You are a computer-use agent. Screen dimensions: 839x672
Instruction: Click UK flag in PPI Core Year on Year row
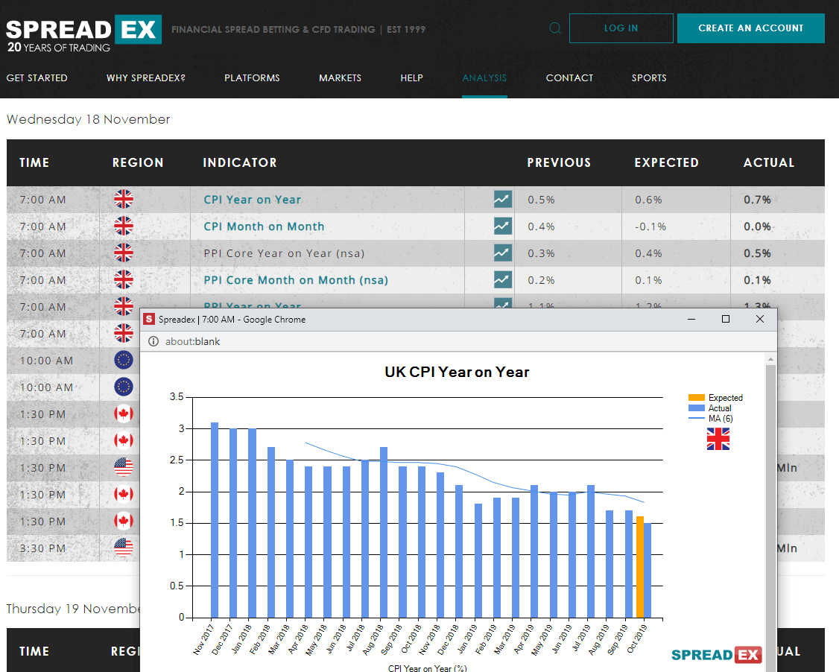point(124,253)
